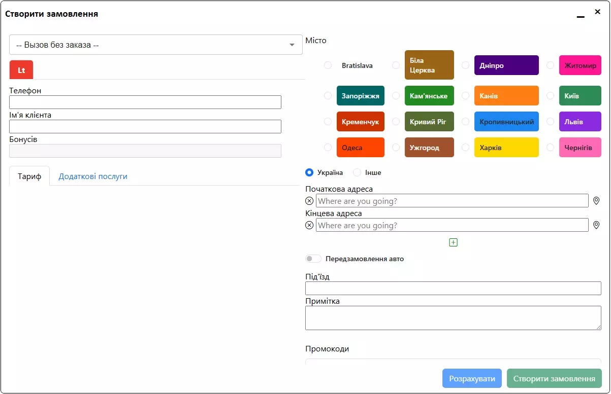Close the Створити замовлення dialog
611x394 pixels.
(x=597, y=12)
